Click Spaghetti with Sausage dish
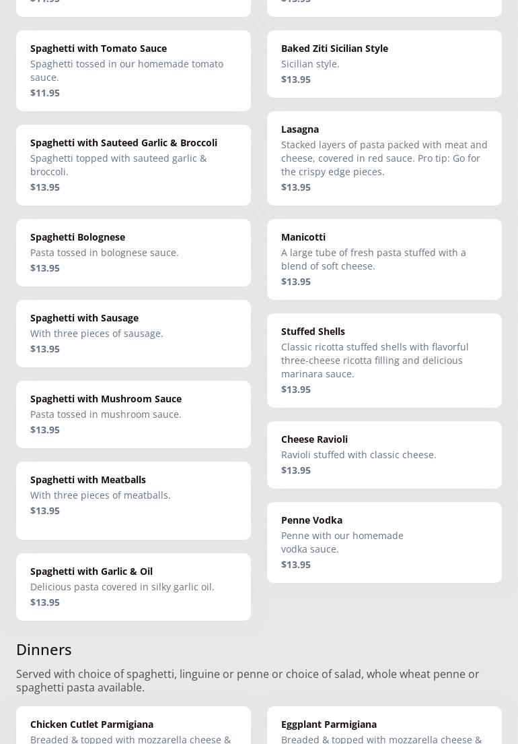Viewport: 518px width, 744px height. 133,333
